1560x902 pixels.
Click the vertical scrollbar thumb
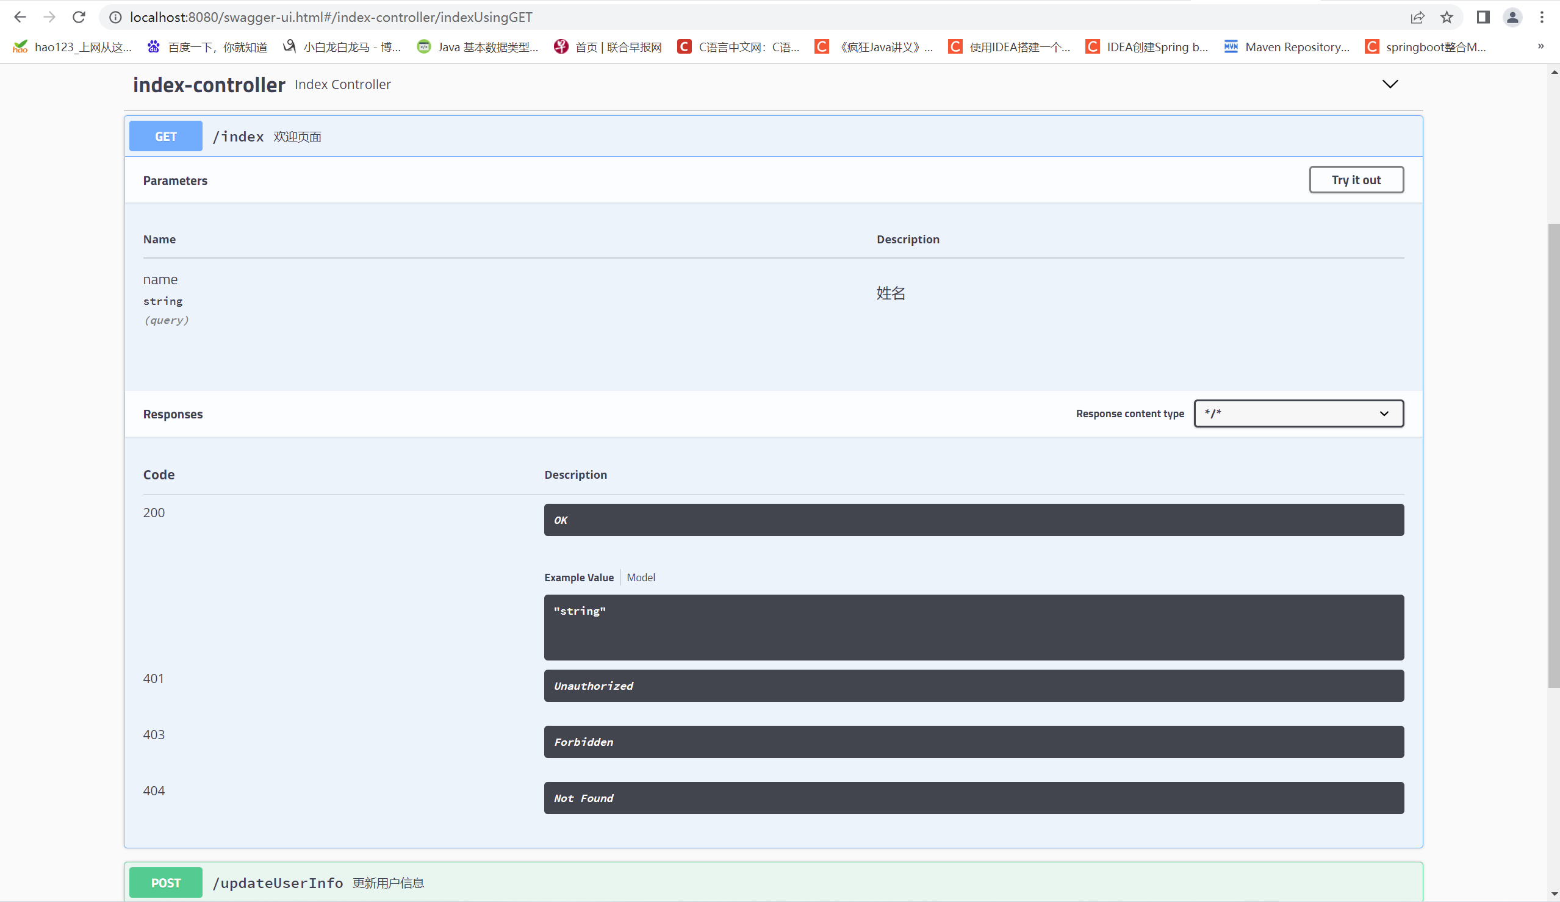pyautogui.click(x=1553, y=455)
